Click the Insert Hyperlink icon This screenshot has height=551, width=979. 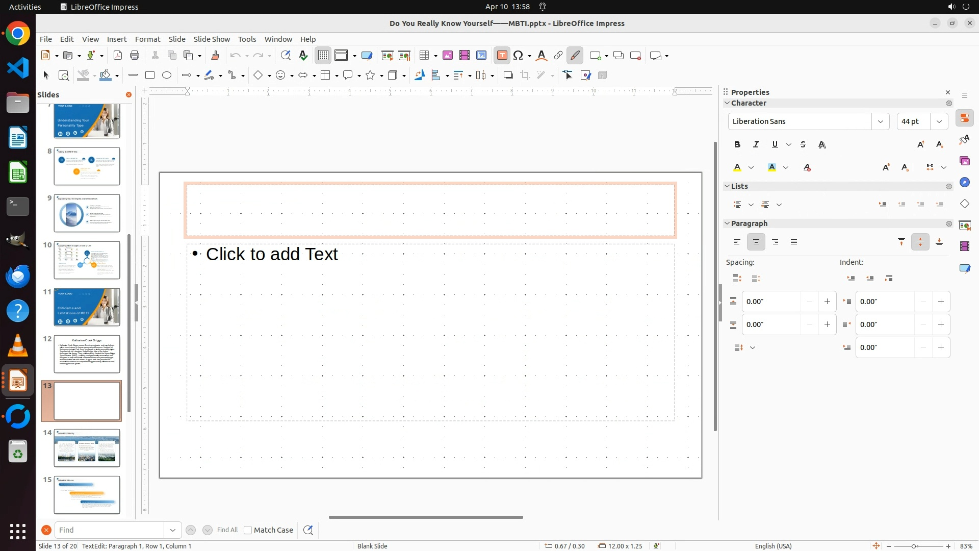558,56
